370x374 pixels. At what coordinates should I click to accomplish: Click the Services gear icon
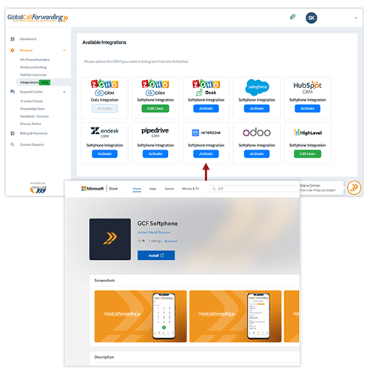(13, 50)
